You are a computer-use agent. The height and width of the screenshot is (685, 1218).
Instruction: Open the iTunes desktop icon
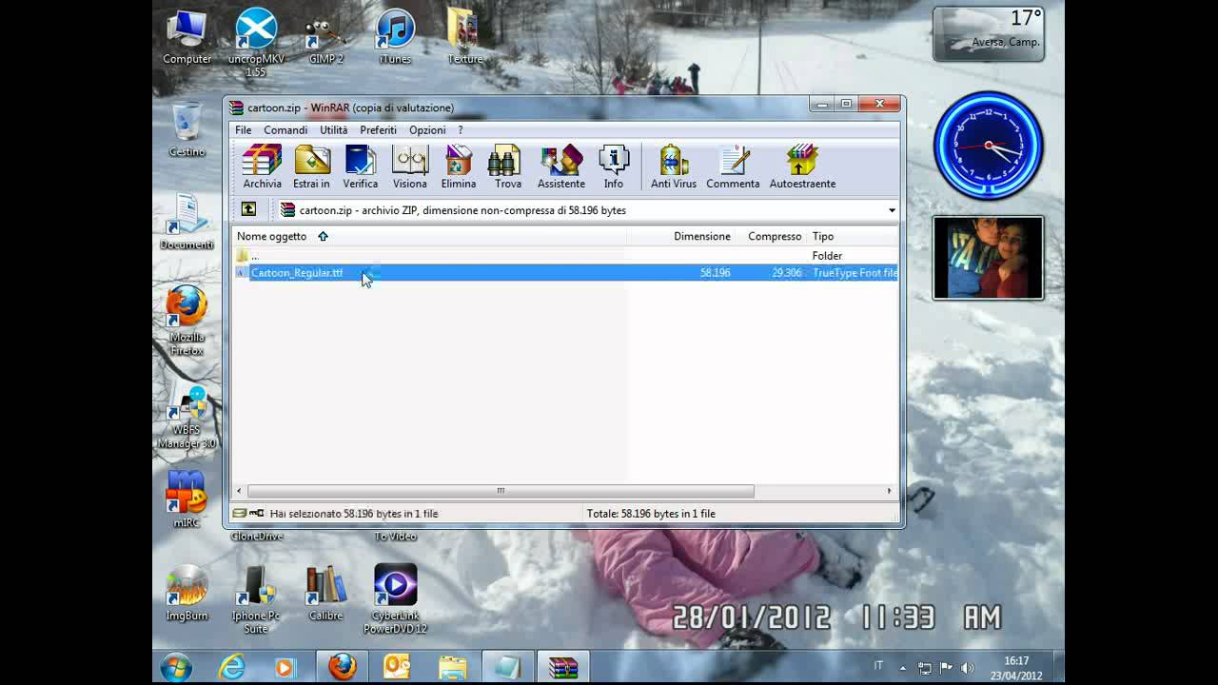pyautogui.click(x=395, y=37)
